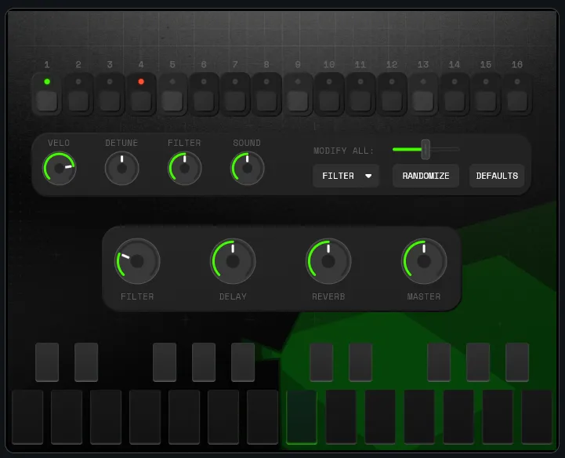Image resolution: width=565 pixels, height=458 pixels.
Task: Toggle sequencer step 15 pad
Action: (x=486, y=100)
